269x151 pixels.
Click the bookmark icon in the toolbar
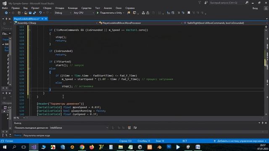pyautogui.click(x=189, y=13)
